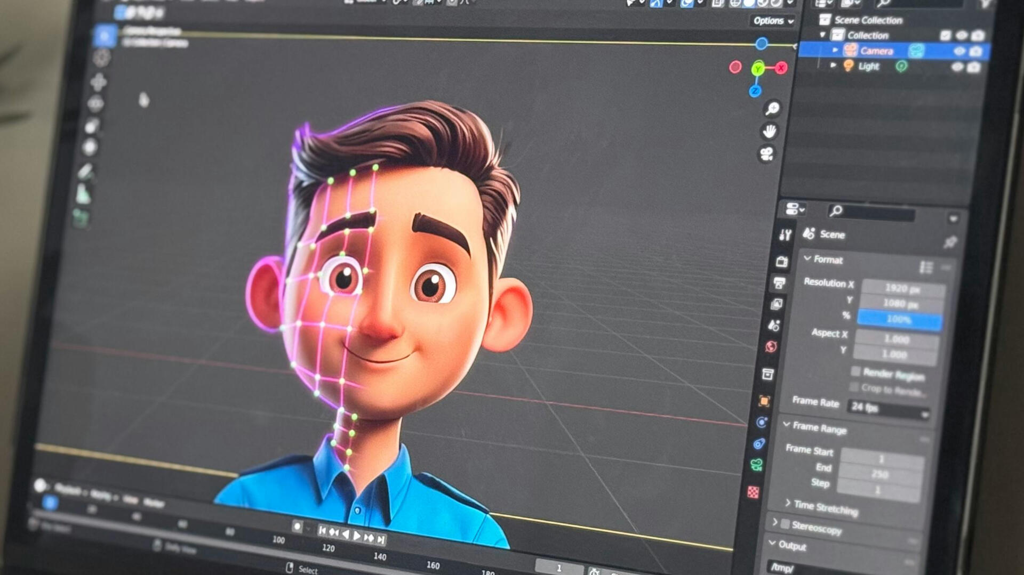Expand the Light item in outliner
The height and width of the screenshot is (575, 1024).
click(833, 65)
